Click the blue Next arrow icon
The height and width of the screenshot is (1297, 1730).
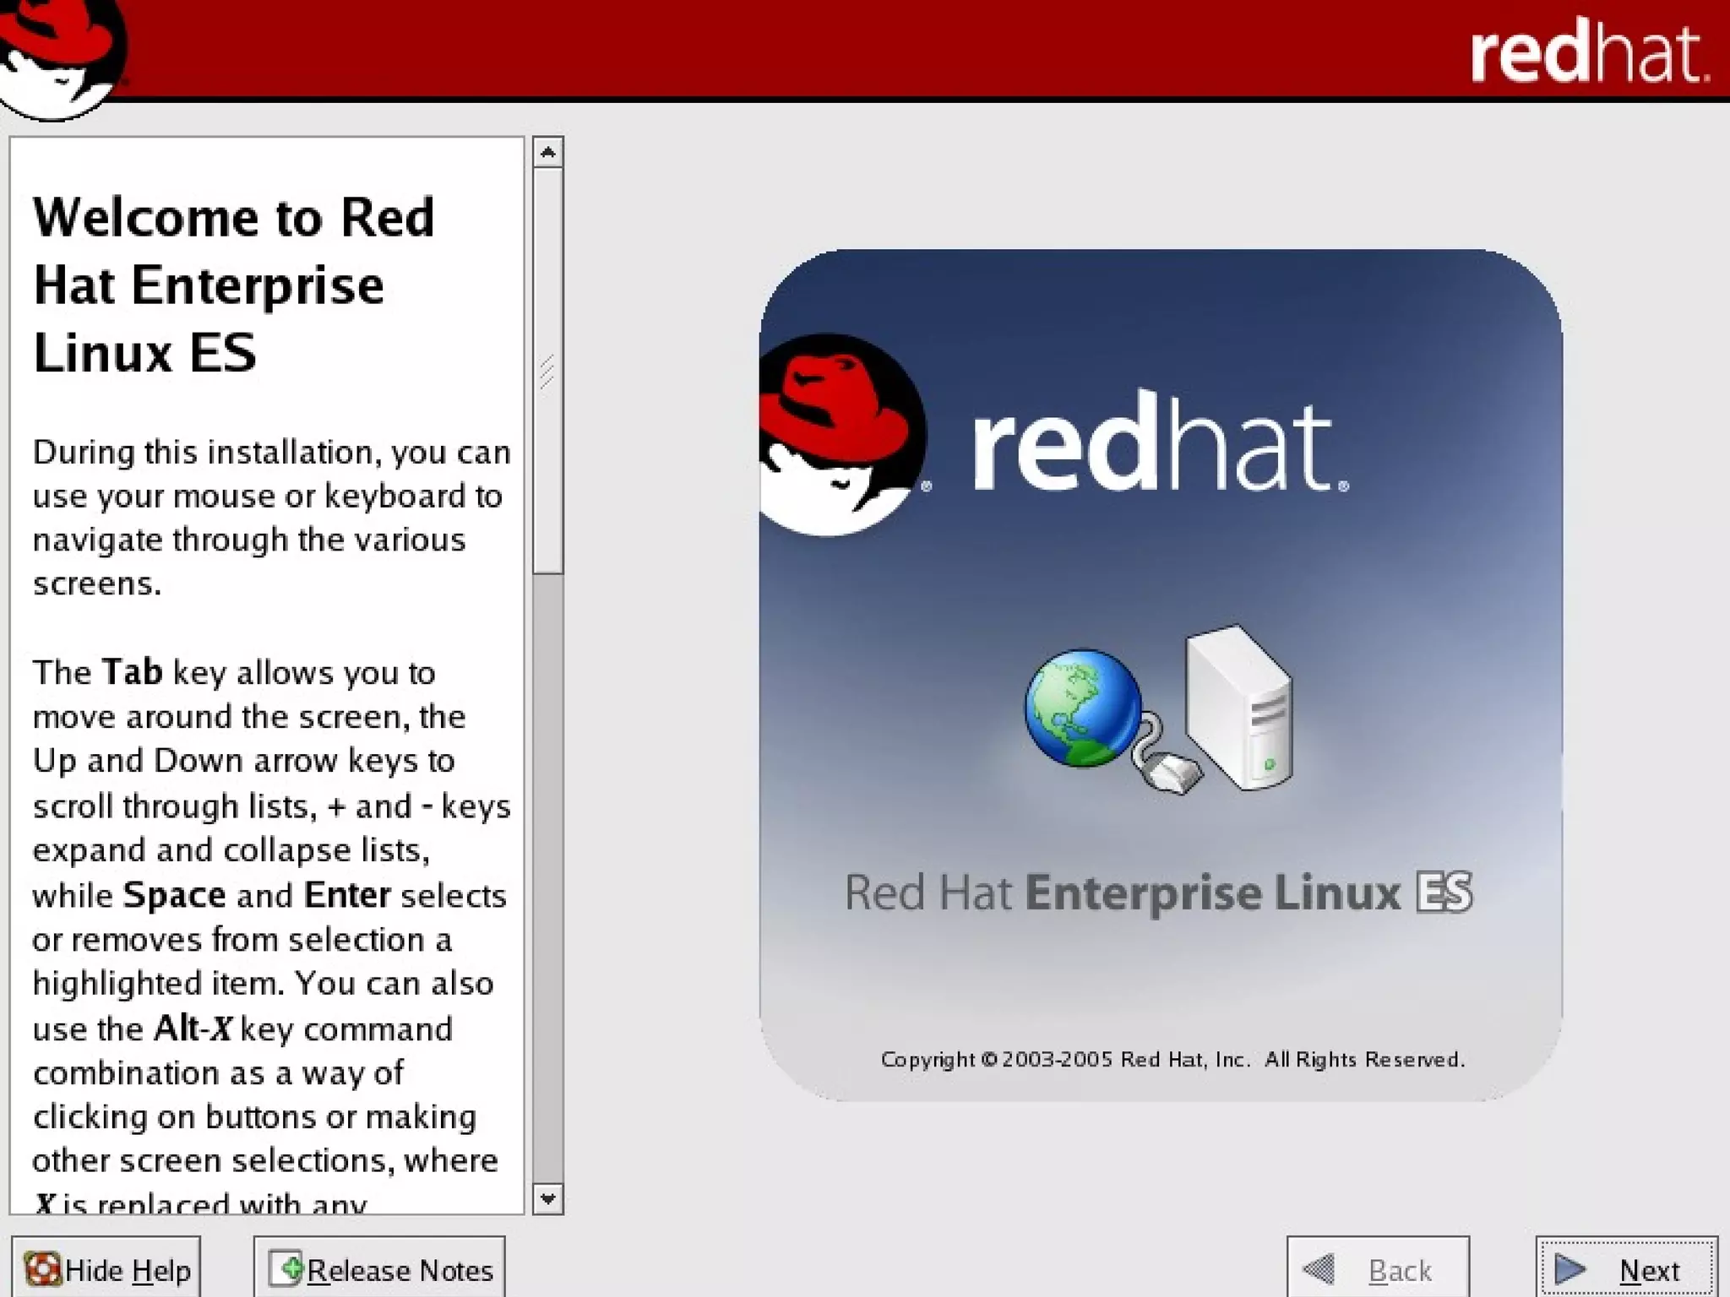(1570, 1269)
